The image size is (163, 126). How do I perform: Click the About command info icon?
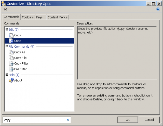pyautogui.click(x=11, y=80)
